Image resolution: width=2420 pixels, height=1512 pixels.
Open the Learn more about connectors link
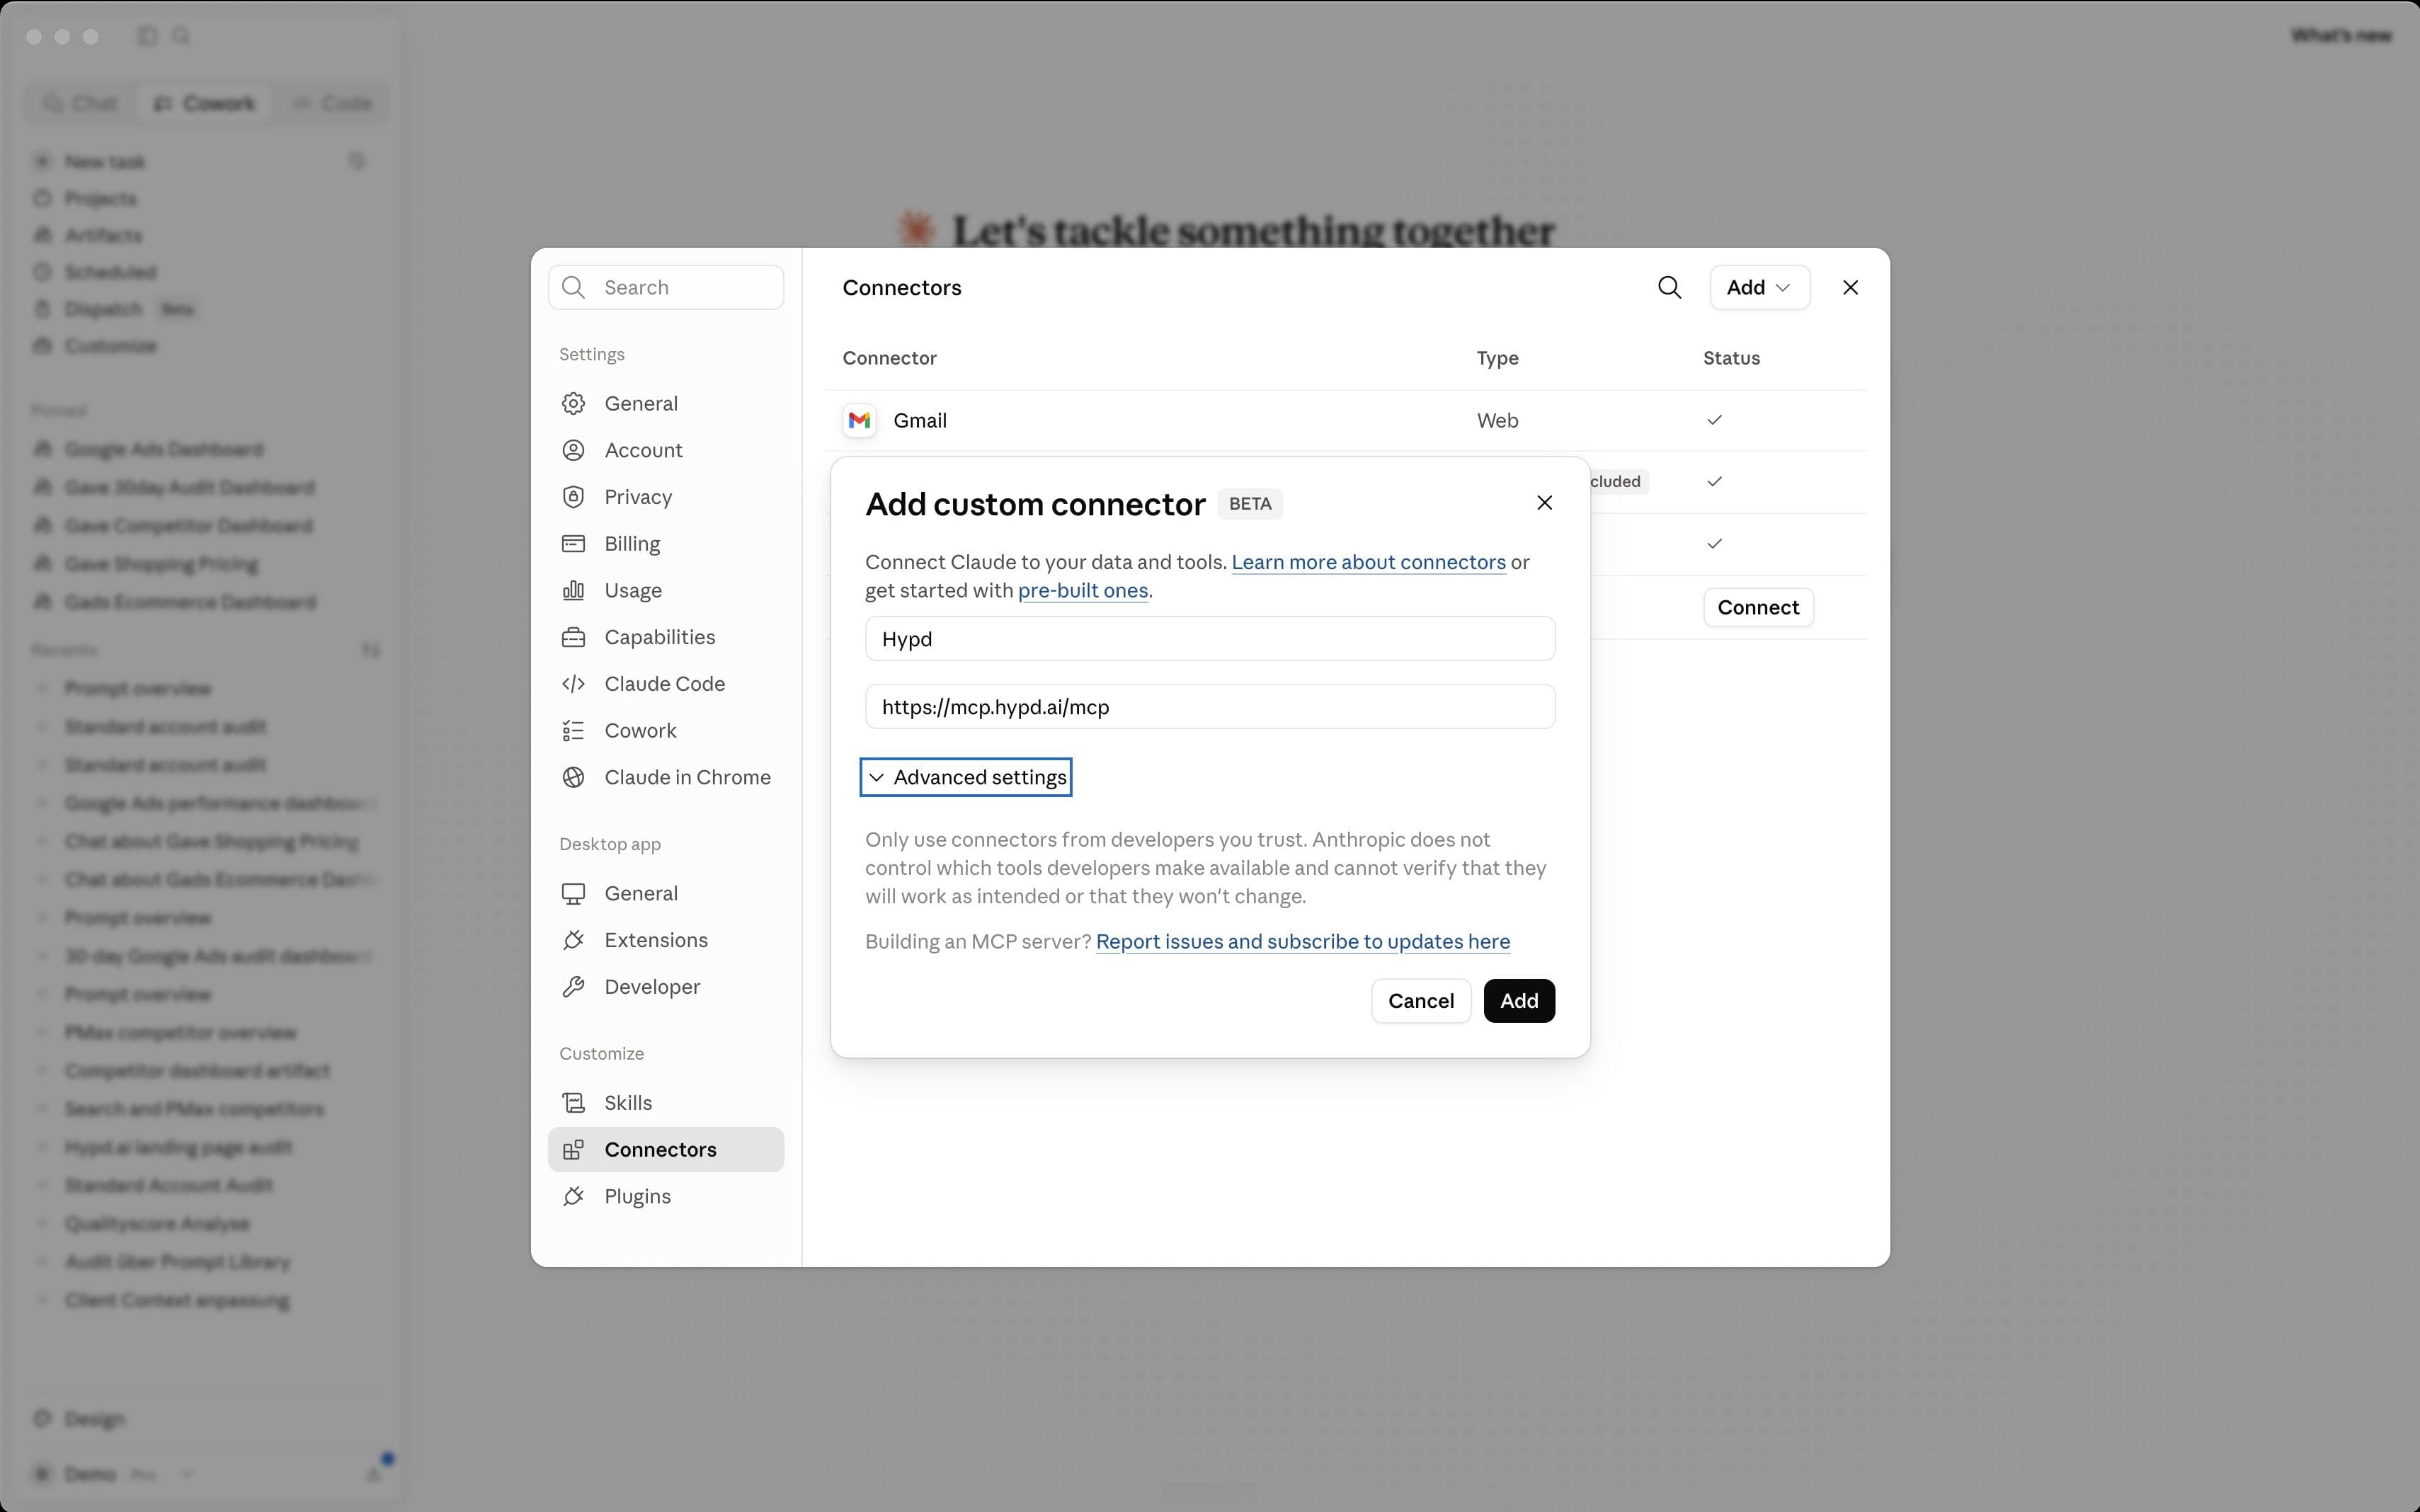point(1368,563)
